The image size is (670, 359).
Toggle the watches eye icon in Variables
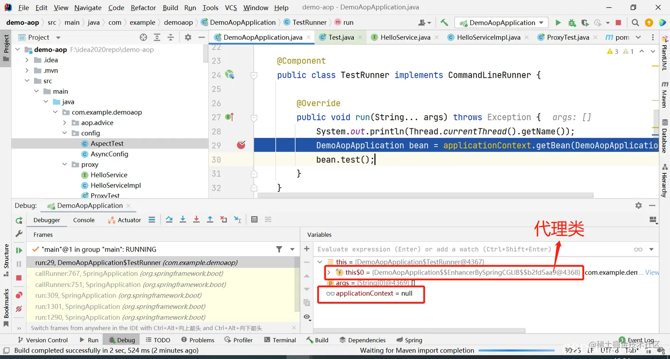click(307, 317)
